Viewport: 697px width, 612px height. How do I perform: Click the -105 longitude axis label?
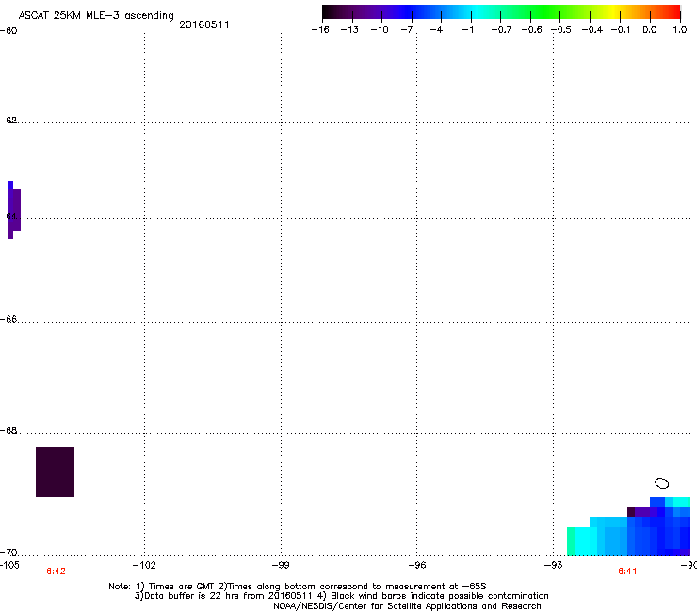pos(9,565)
